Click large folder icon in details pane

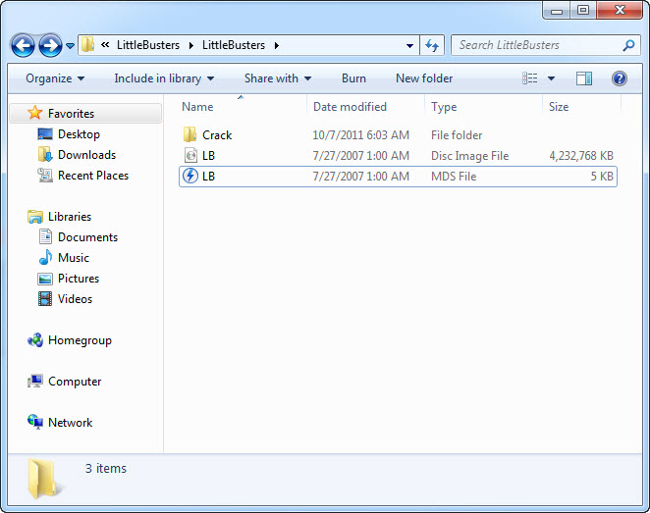(42, 479)
